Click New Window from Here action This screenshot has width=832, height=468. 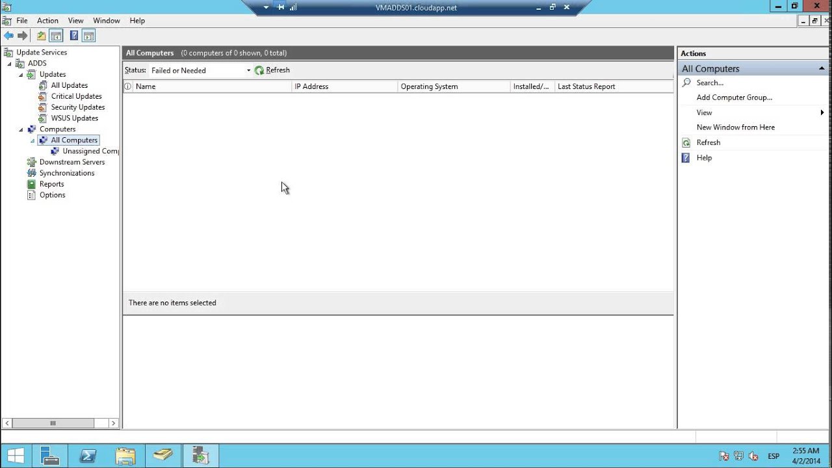pos(736,127)
